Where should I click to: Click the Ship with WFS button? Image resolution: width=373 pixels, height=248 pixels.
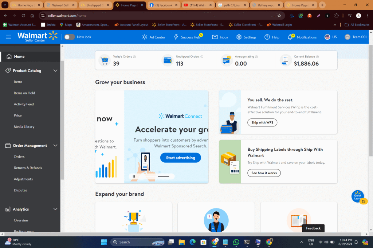point(262,122)
